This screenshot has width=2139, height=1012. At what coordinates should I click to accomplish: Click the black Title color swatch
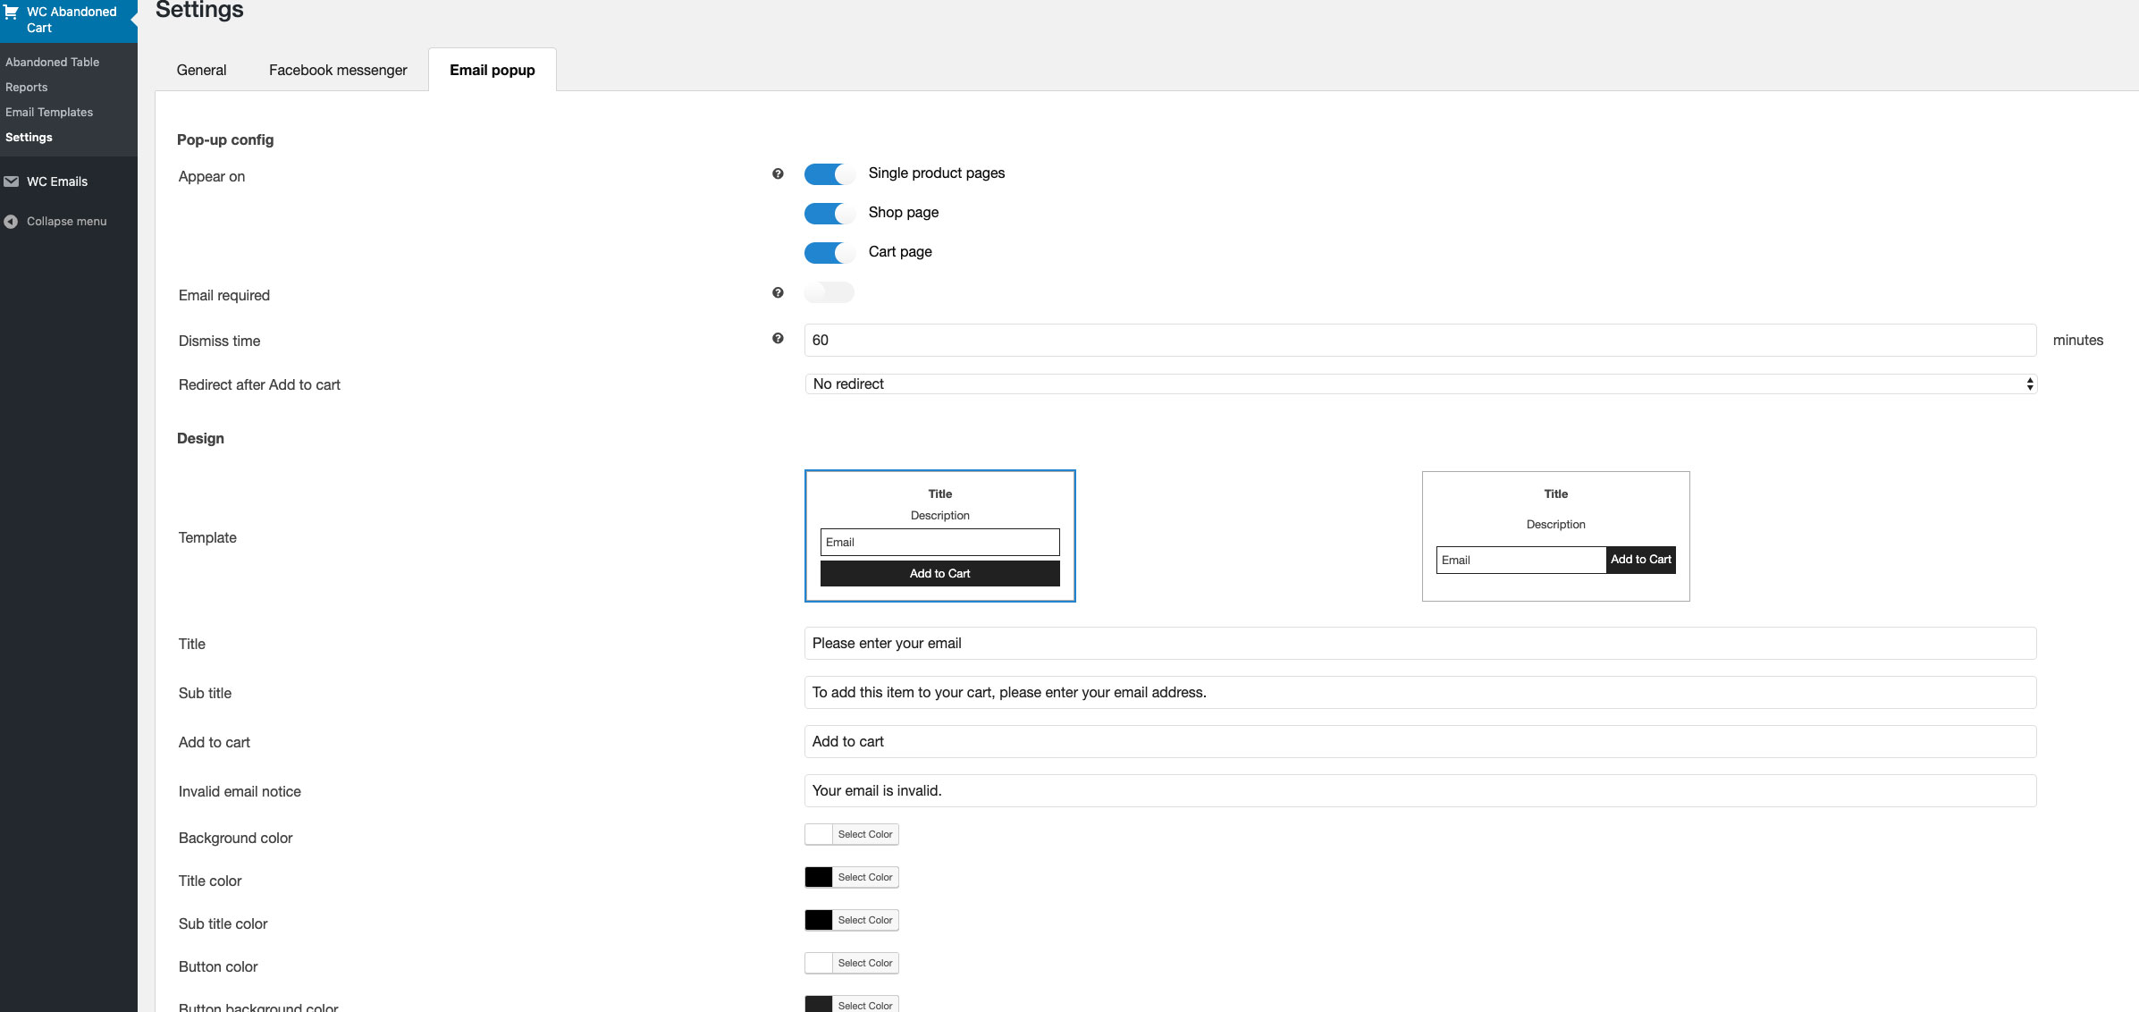tap(818, 877)
